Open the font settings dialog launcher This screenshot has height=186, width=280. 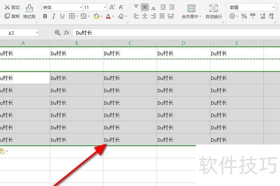point(127,22)
